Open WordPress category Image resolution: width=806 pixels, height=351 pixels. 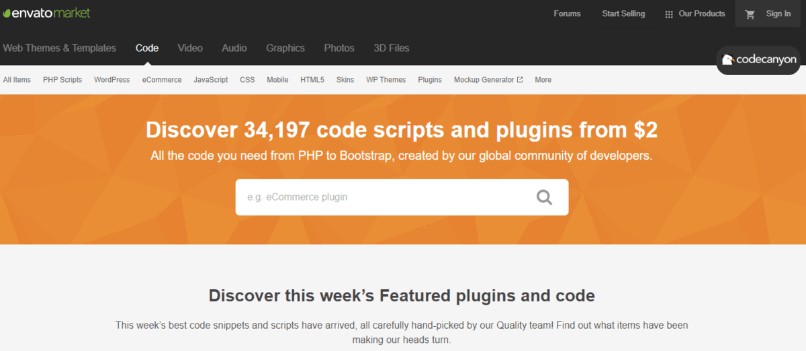tap(112, 79)
